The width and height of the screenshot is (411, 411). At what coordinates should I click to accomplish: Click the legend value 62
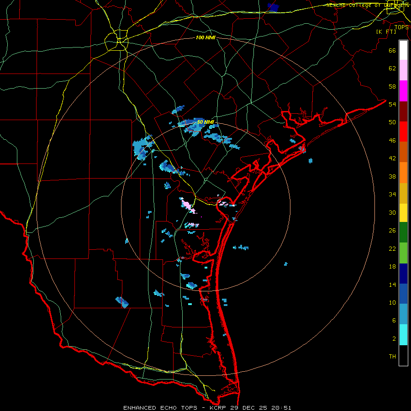[392, 68]
